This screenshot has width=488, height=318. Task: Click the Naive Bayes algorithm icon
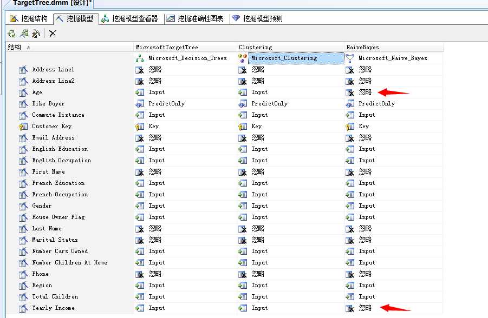tap(350, 58)
